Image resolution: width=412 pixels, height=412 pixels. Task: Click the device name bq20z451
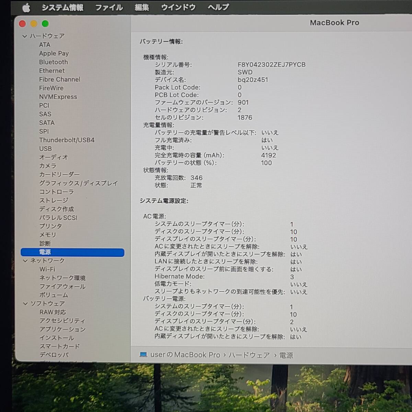tap(253, 80)
